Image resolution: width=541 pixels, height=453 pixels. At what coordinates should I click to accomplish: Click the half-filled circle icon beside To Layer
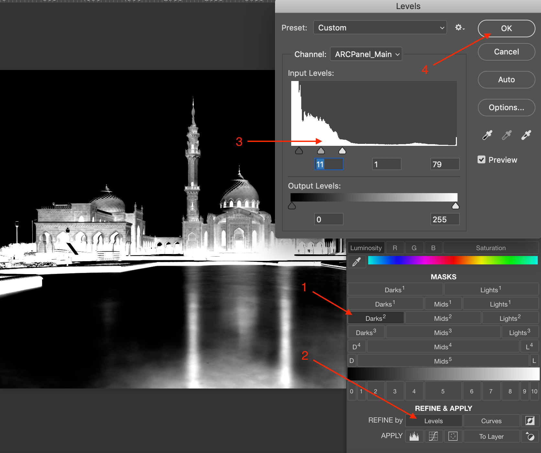point(530,436)
